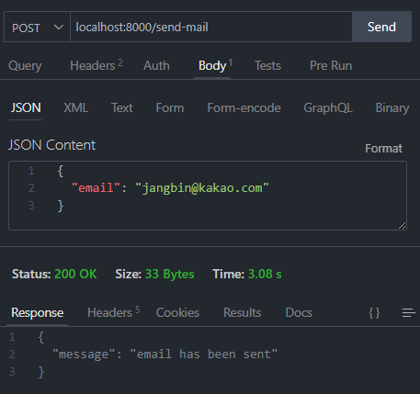Select GraphQL body type
Screen dimensions: 420x394
click(x=328, y=108)
